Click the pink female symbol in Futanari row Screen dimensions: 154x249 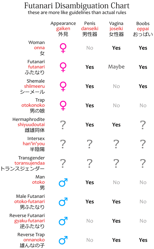[63, 67]
